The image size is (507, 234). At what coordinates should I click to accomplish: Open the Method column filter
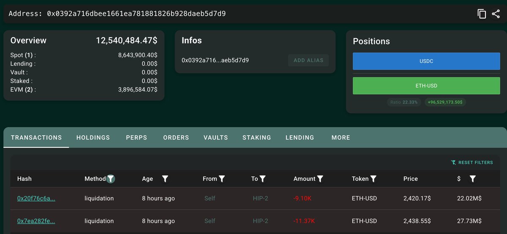pyautogui.click(x=111, y=179)
